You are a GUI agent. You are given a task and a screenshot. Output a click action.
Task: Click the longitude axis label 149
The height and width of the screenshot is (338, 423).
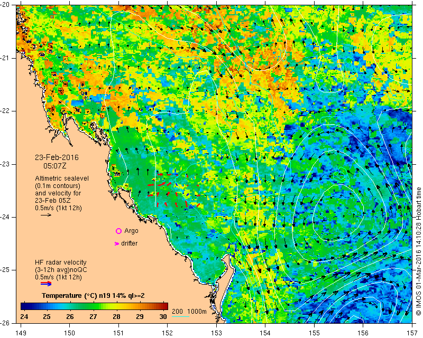click(21, 333)
